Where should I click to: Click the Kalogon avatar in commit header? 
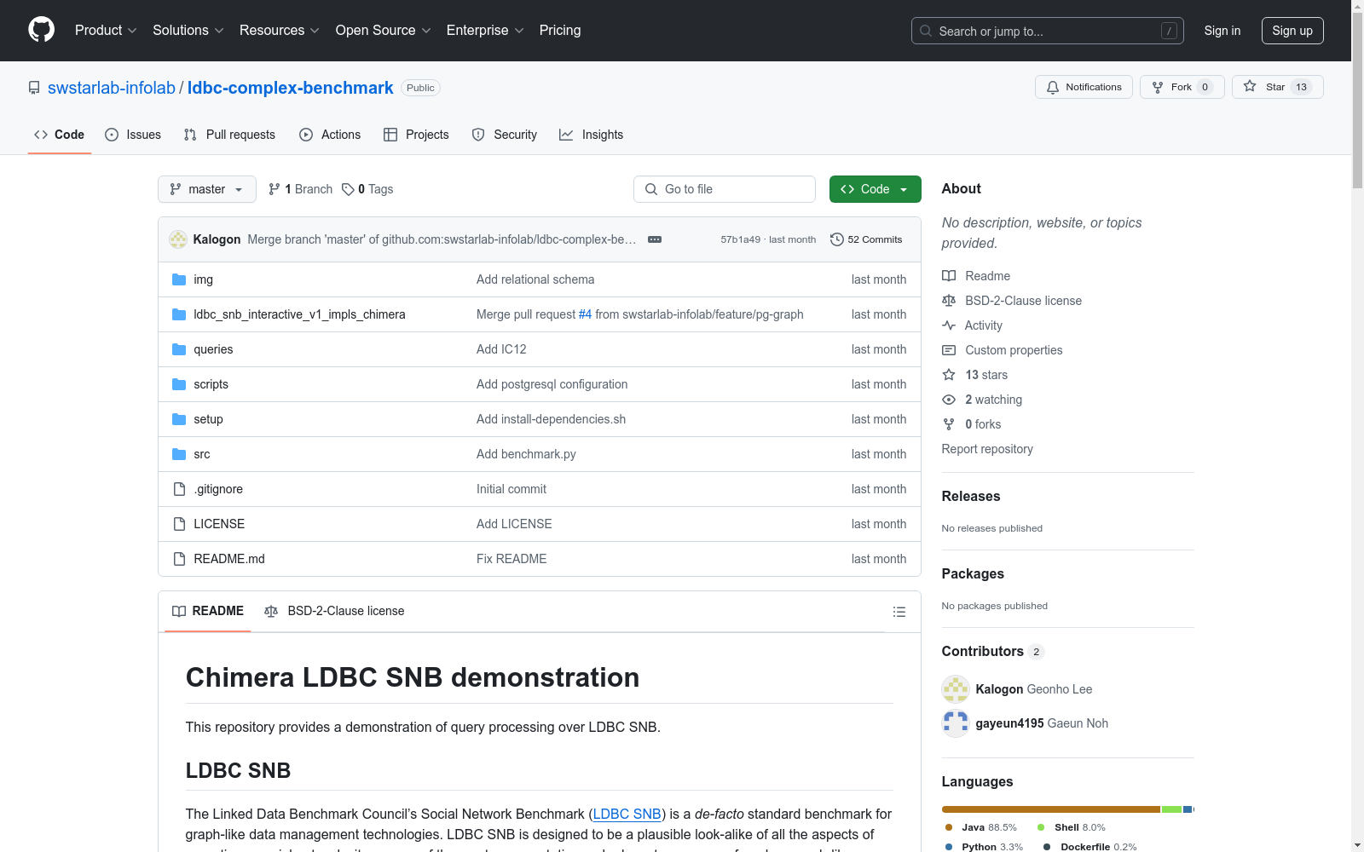tap(178, 239)
